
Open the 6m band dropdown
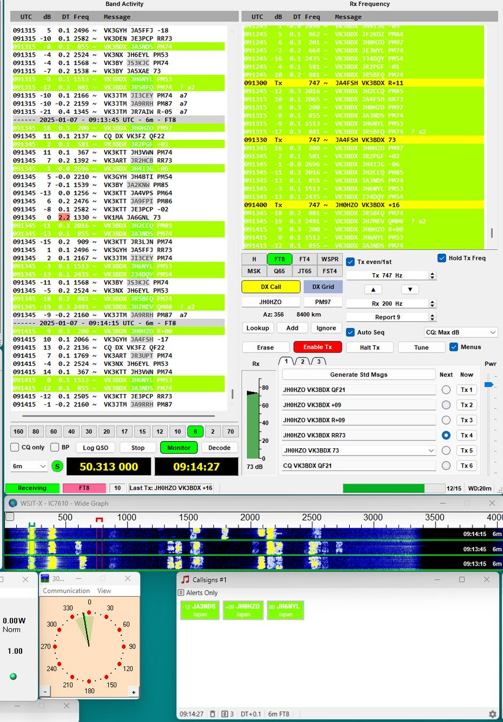[x=29, y=466]
